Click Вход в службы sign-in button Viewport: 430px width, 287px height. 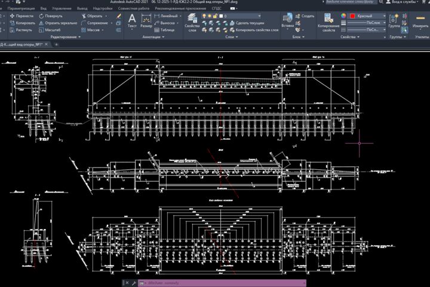pyautogui.click(x=403, y=2)
